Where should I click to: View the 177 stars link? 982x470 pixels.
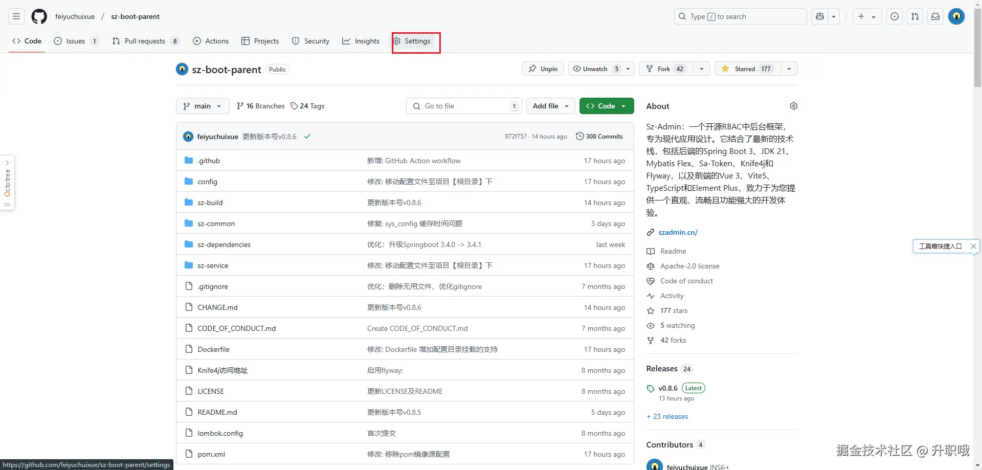point(674,310)
